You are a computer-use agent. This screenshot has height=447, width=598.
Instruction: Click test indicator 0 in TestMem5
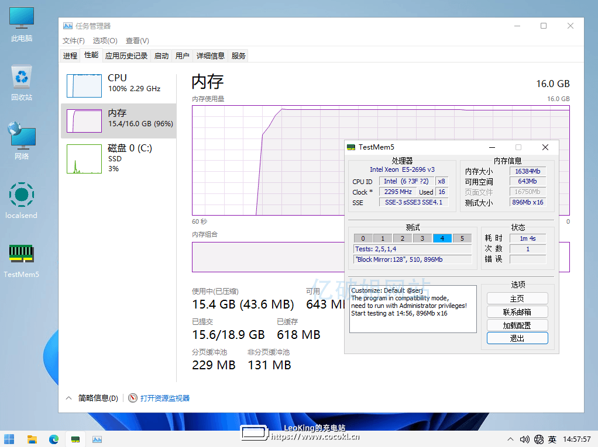(363, 238)
